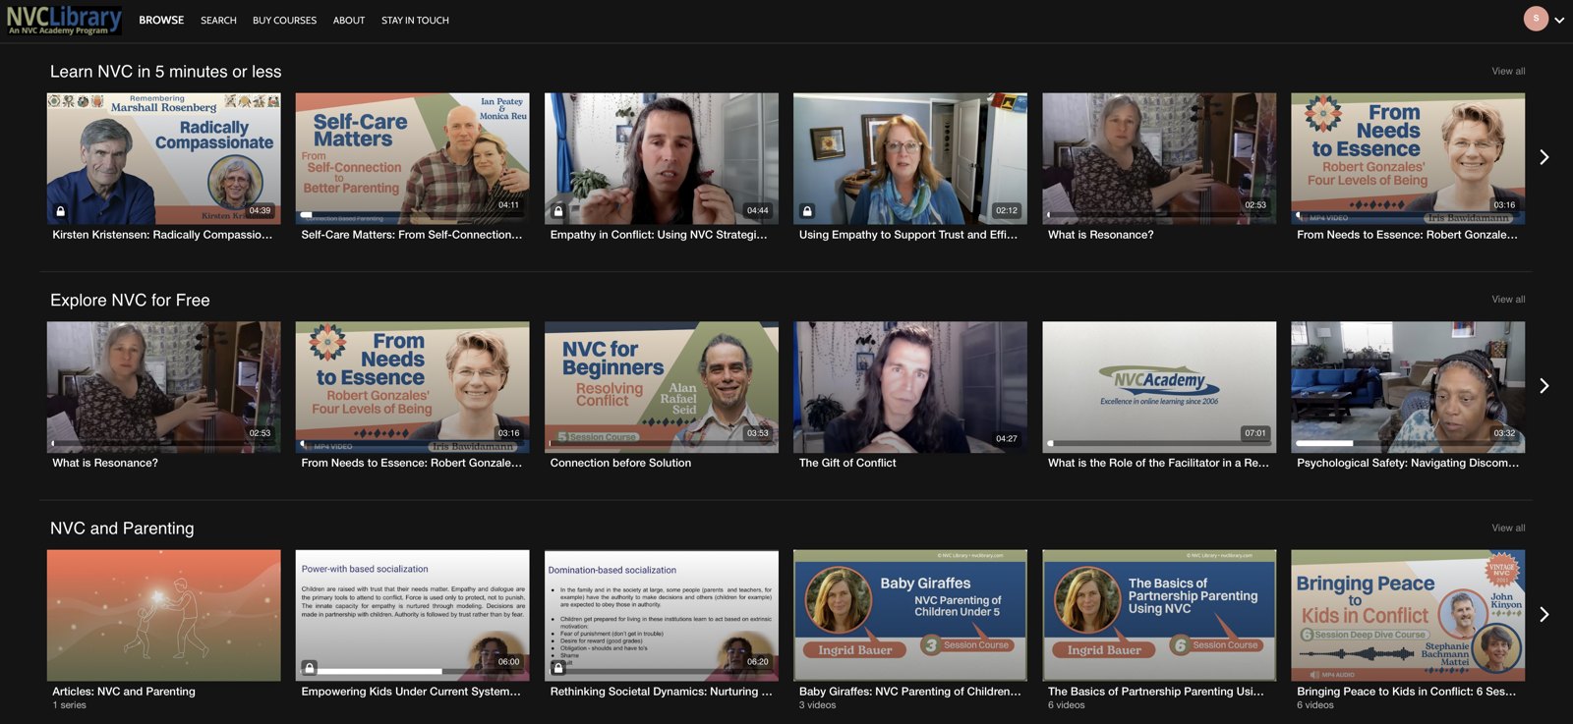View all in Learn NVC in 5 minutes
The width and height of the screenshot is (1573, 724).
(1508, 71)
